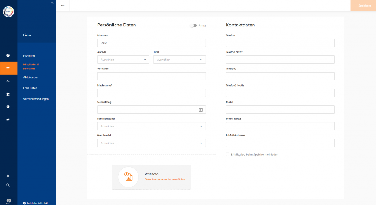
Task: Click 'Datei herziehen oder auswählen' link
Action: (x=165, y=180)
